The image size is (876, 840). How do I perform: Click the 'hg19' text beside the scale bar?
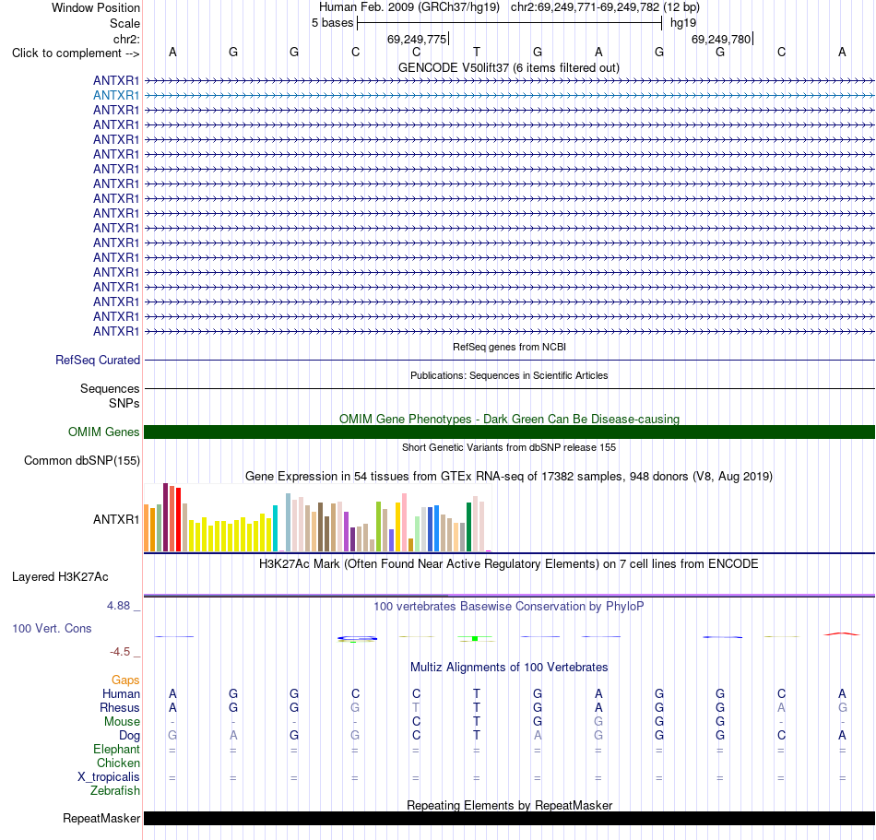(x=683, y=23)
